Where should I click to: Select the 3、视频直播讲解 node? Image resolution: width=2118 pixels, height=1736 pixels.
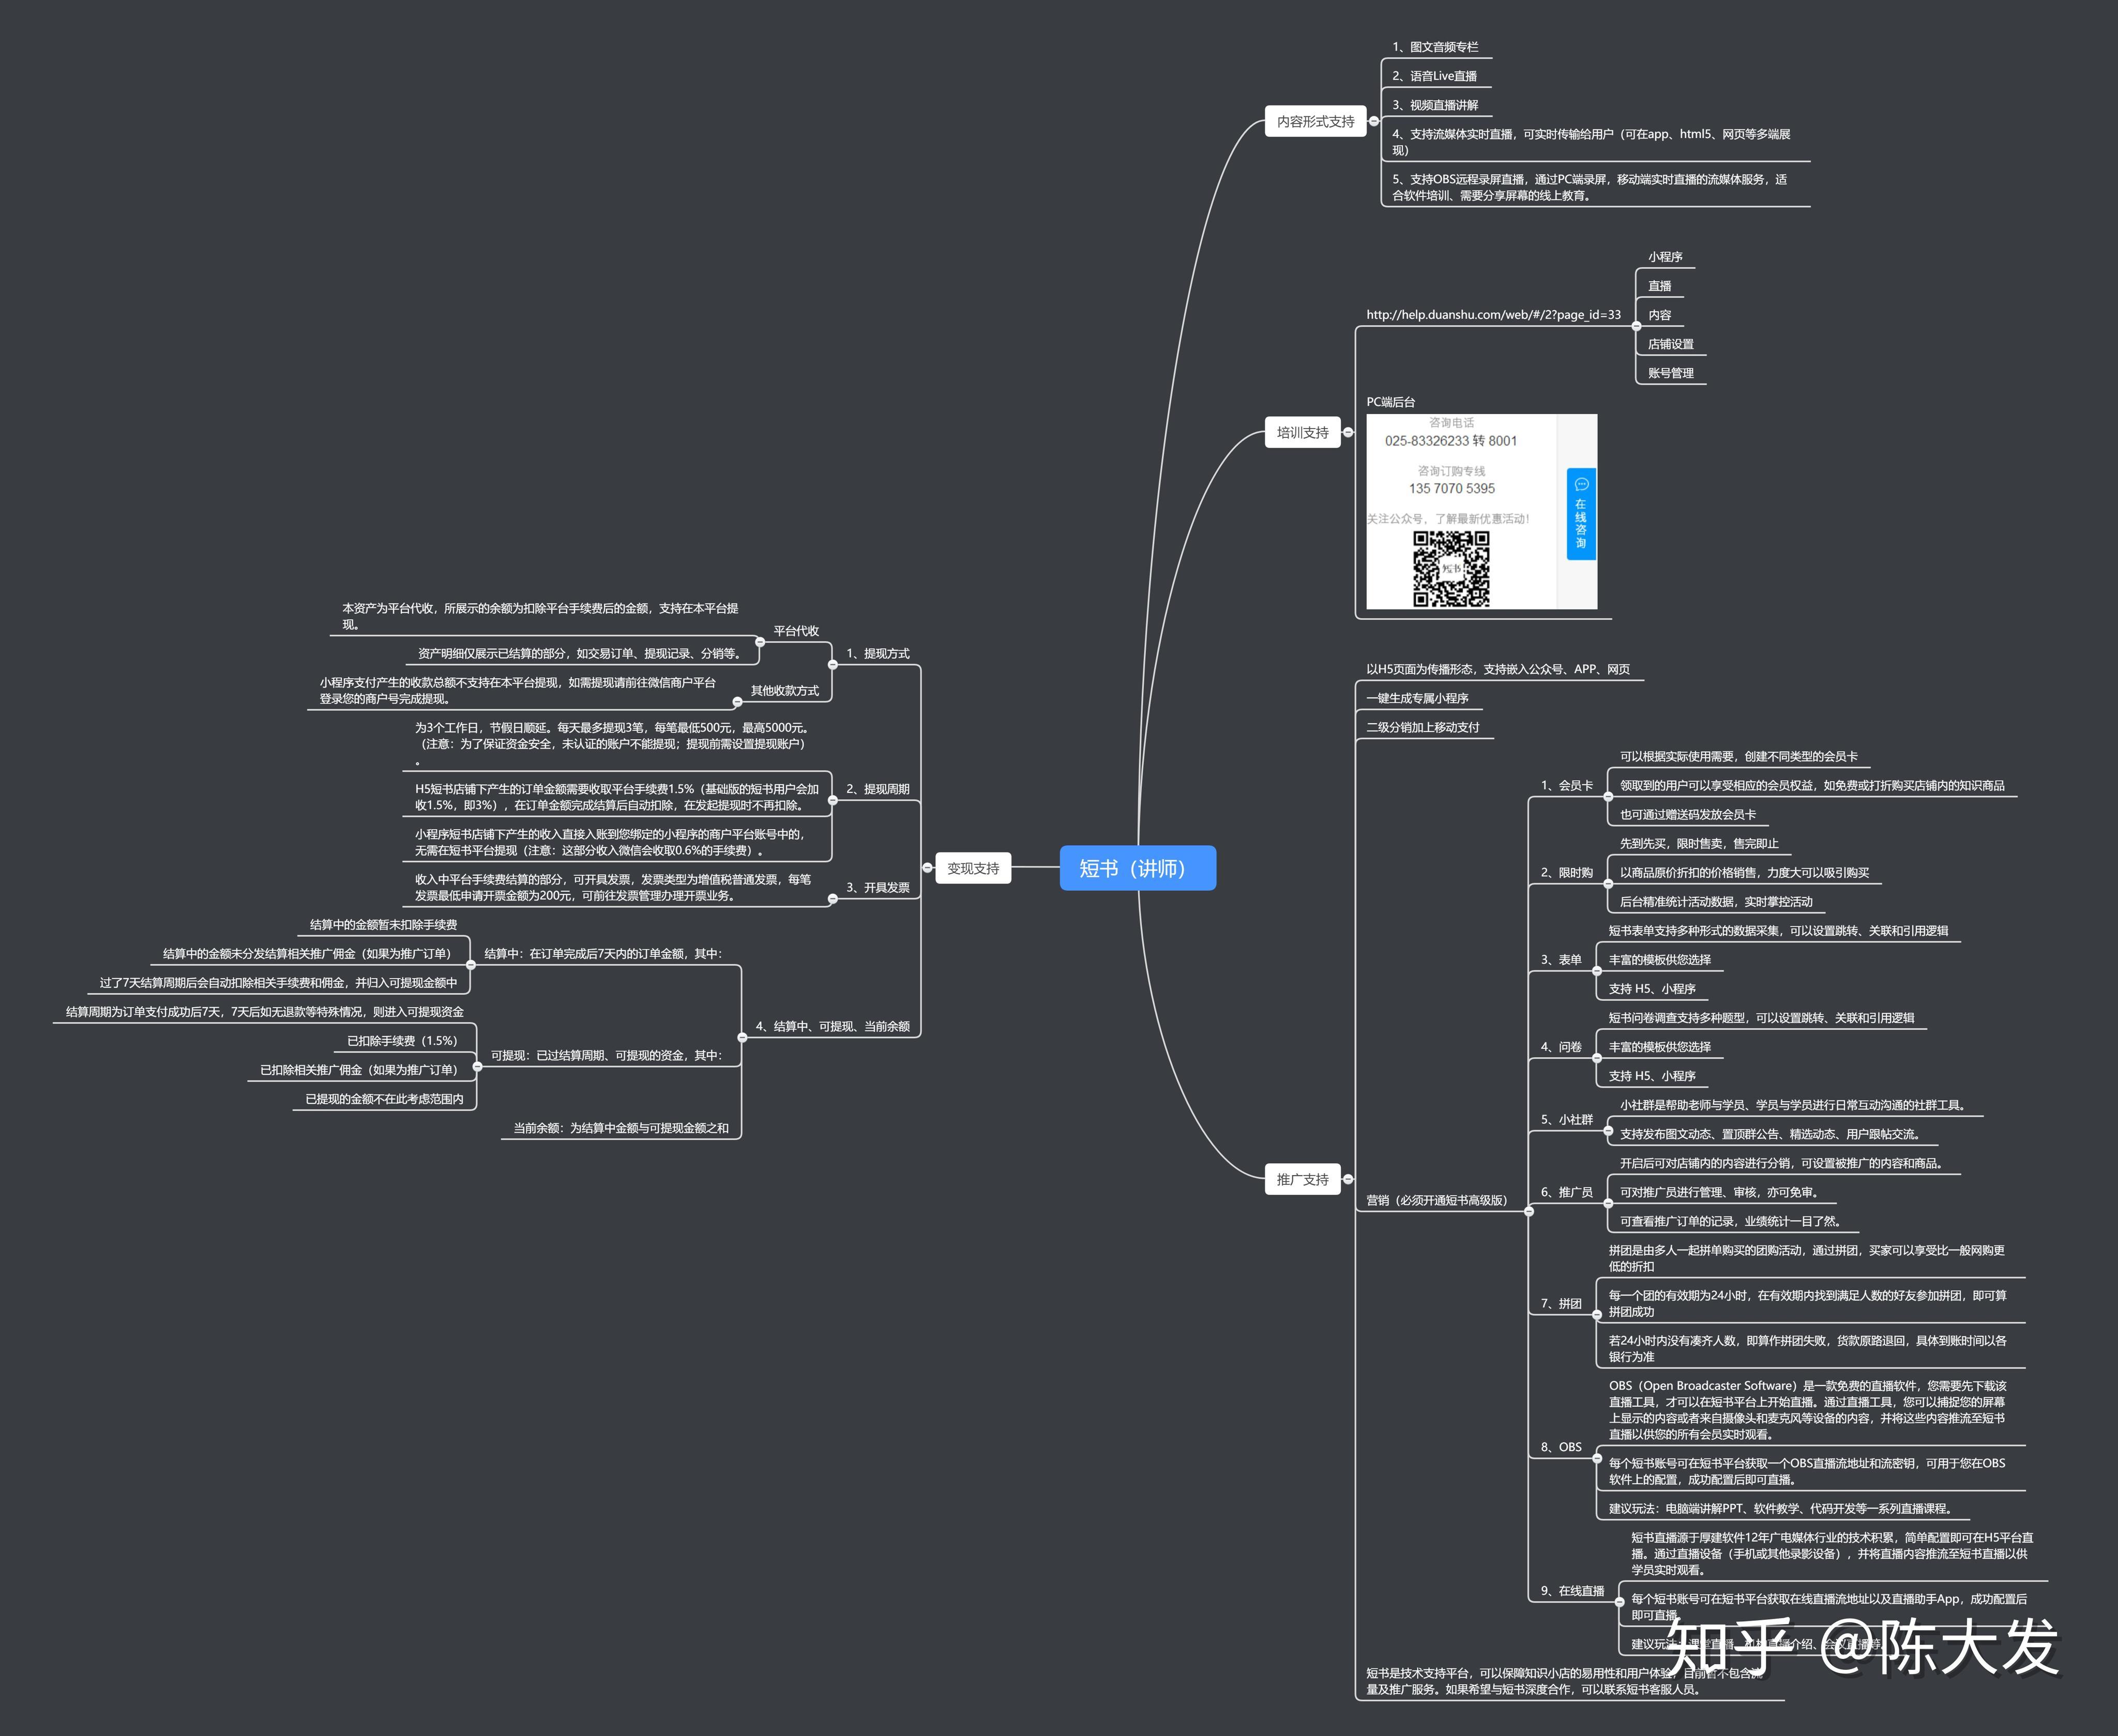[1435, 105]
